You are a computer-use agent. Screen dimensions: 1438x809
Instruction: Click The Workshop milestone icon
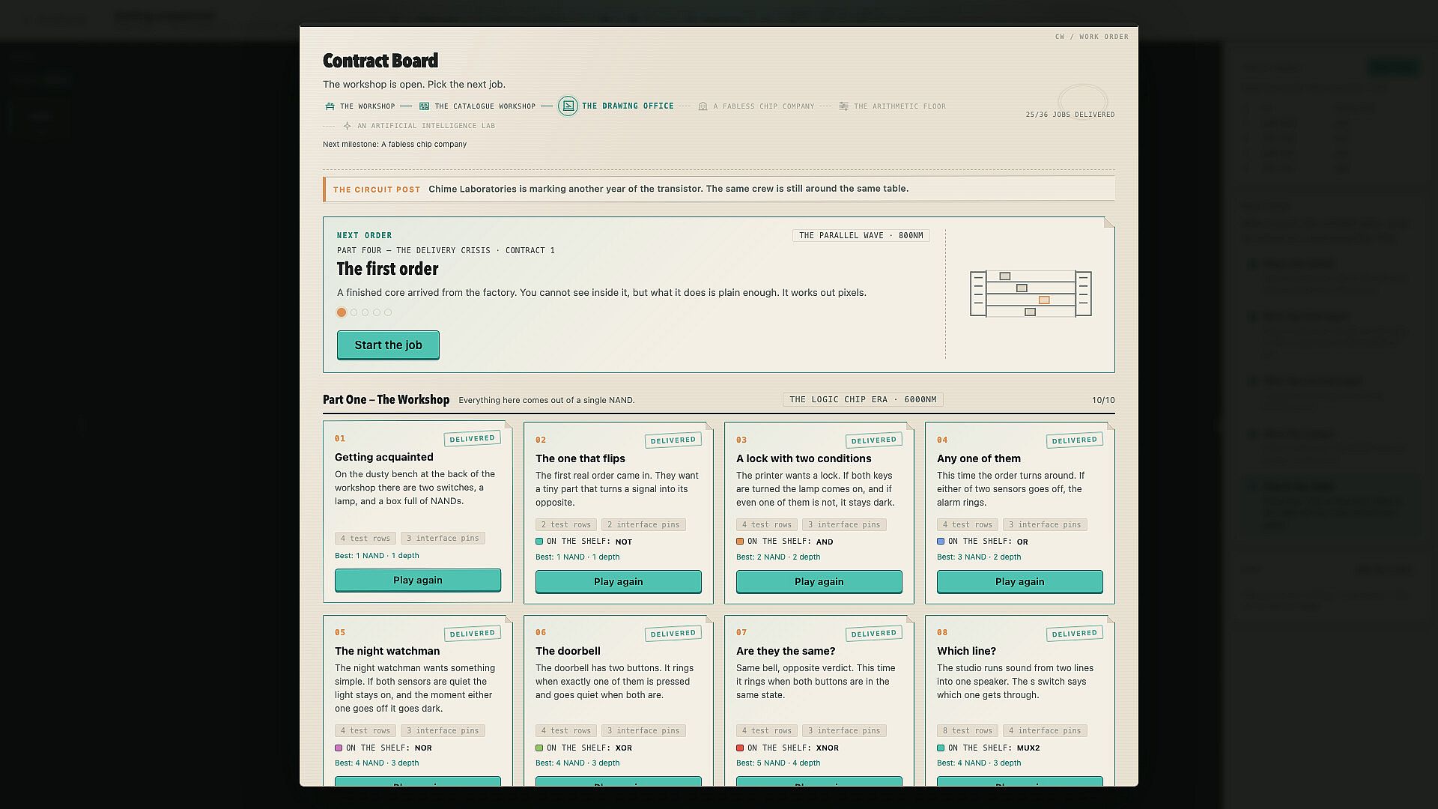coord(330,106)
